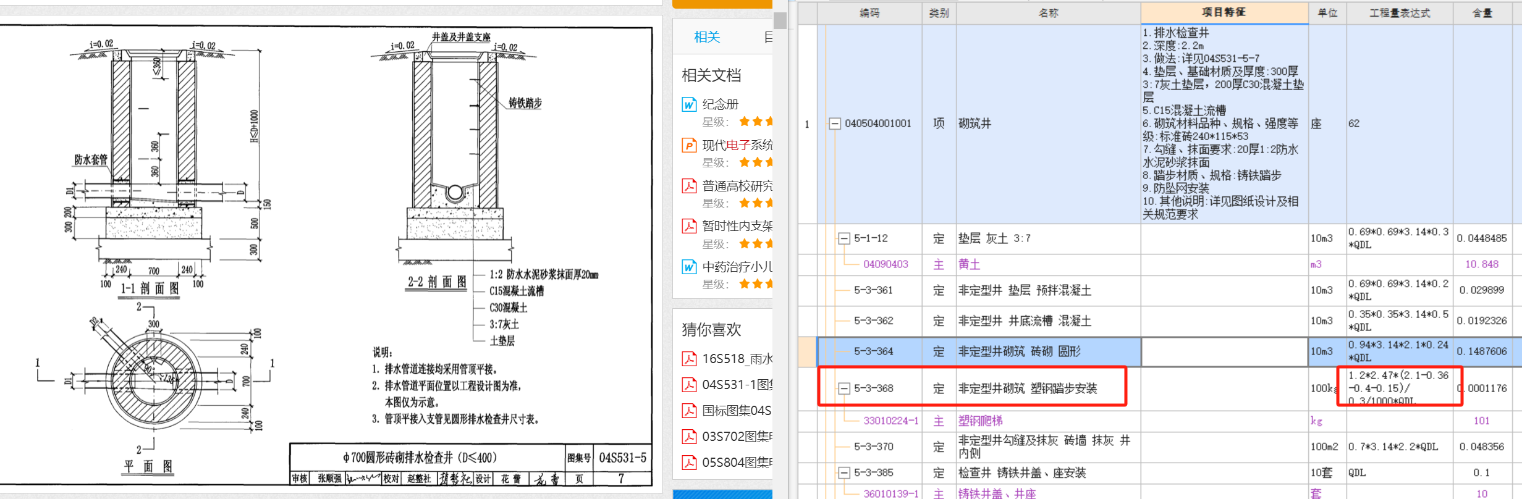This screenshot has width=1522, height=499.
Task: Click the row number 1 cell
Action: point(807,124)
